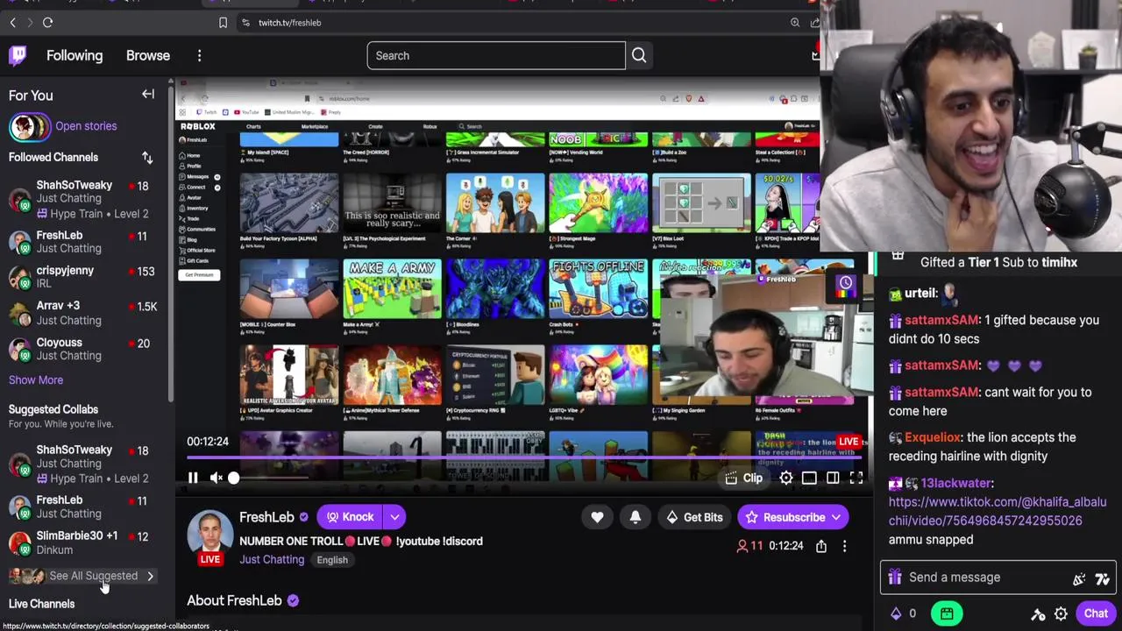Image resolution: width=1122 pixels, height=631 pixels.
Task: Open dropdown arrow next to Knock
Action: click(394, 517)
